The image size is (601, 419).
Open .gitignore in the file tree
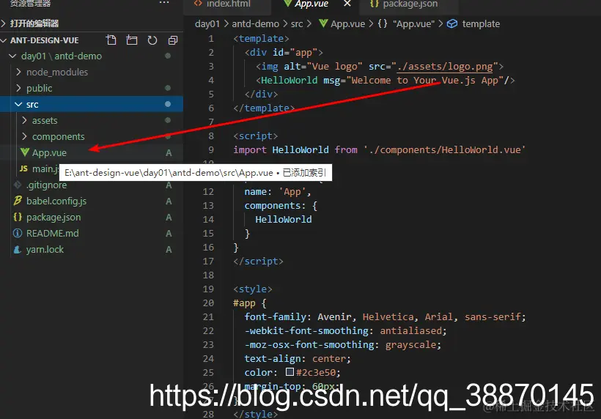coord(46,185)
